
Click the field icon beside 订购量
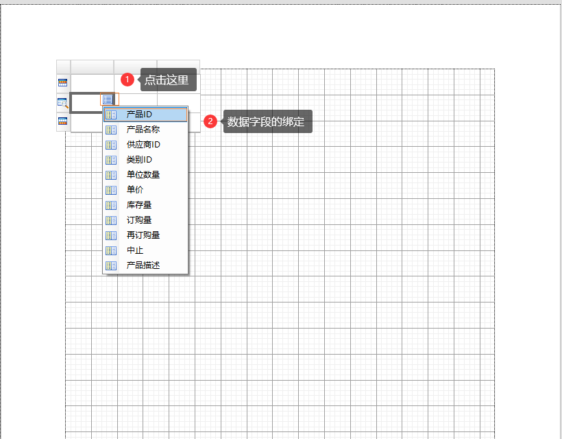[111, 220]
